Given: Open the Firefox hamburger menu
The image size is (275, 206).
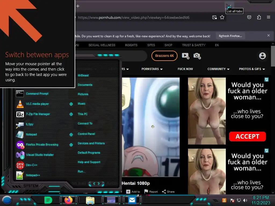Looking at the screenshot, I should click(x=268, y=17).
